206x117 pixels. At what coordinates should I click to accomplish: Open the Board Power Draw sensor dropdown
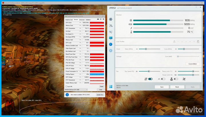(x=80, y=54)
